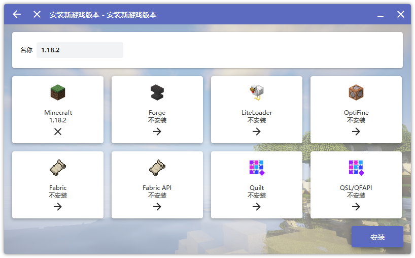Click the 安装 install button
Image resolution: width=415 pixels, height=258 pixels.
[x=377, y=237]
